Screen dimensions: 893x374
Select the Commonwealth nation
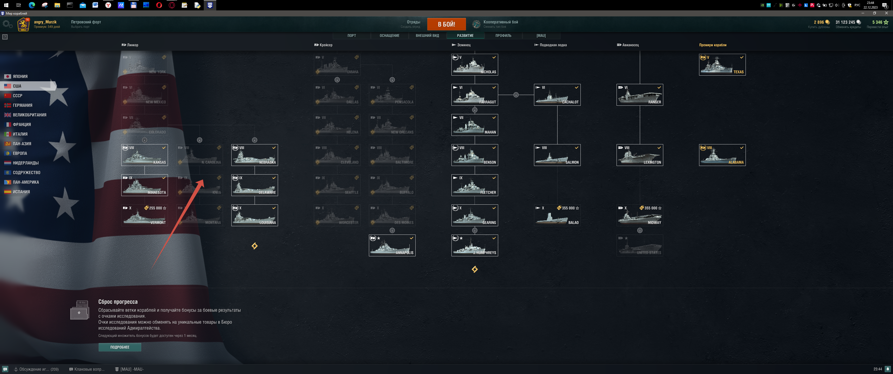tap(22, 173)
